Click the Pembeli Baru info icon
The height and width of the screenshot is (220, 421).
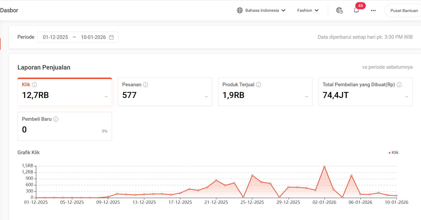[x=56, y=119]
